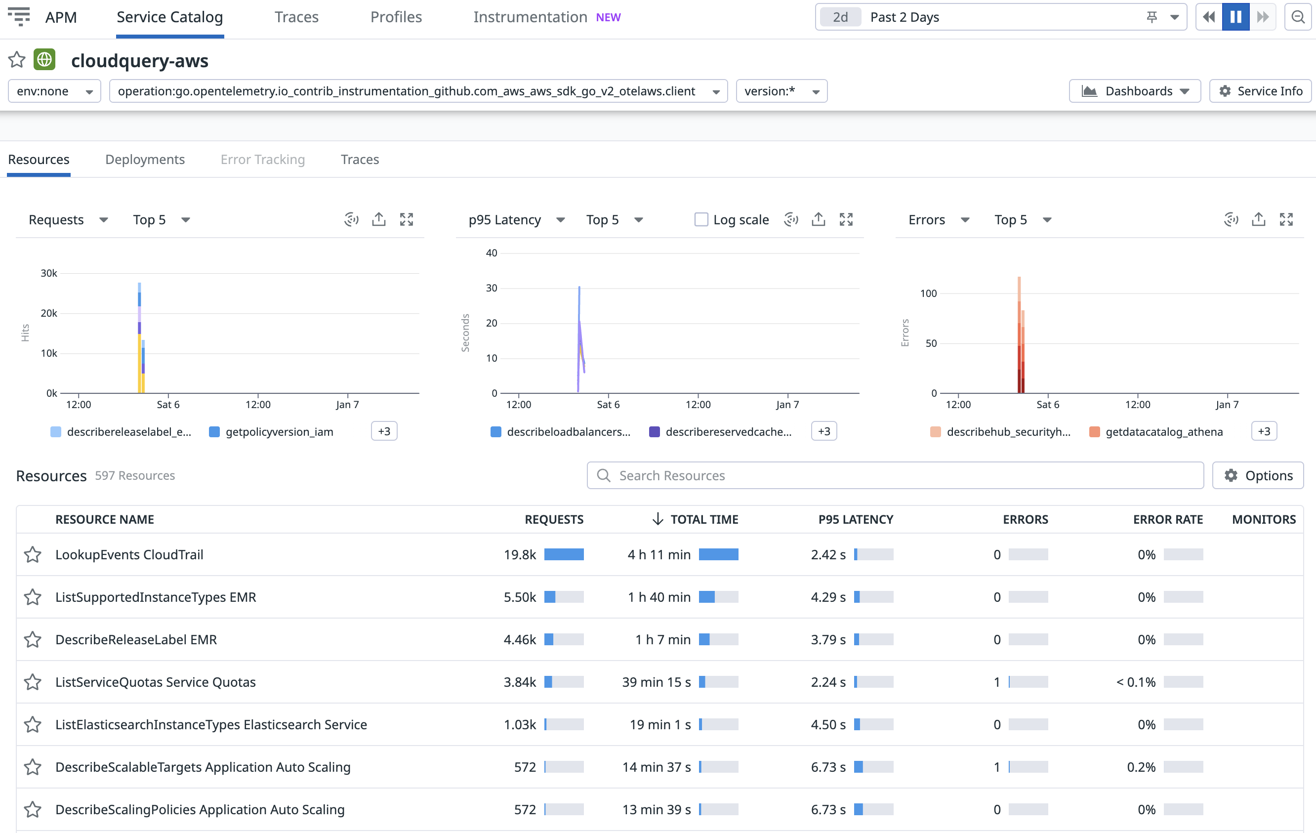Star the DescribeReleaseLabel EMR resource
This screenshot has height=833, width=1316.
33,639
